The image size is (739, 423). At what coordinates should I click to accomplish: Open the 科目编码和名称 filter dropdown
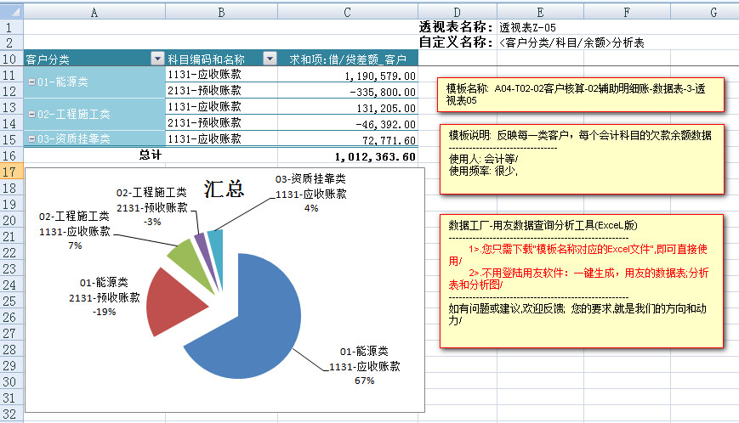[x=270, y=59]
